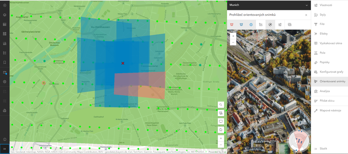Open Efekty in the right panel
Viewport: 348px width, 154px height.
pos(330,34)
